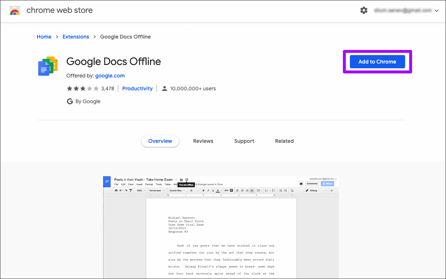Open the Comments speech bubble icon
The height and width of the screenshot is (279, 446).
click(x=301, y=184)
